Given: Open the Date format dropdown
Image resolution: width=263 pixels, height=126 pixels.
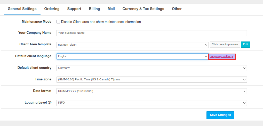Looking at the screenshot, I should [x=152, y=91].
